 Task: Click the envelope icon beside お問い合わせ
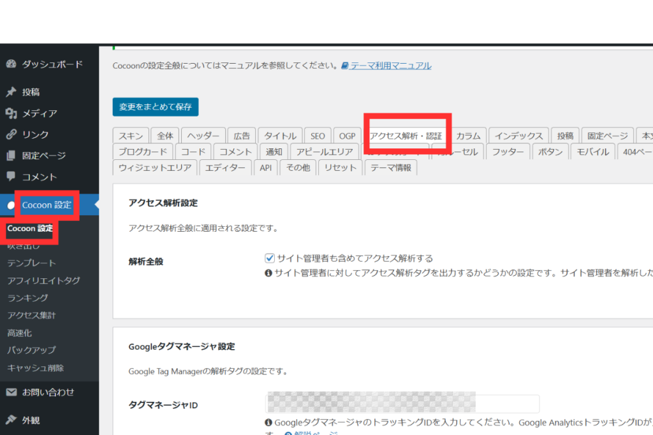[11, 392]
